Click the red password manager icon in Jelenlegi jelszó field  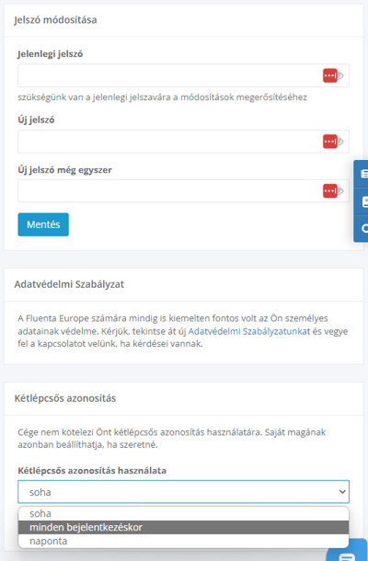coord(329,75)
